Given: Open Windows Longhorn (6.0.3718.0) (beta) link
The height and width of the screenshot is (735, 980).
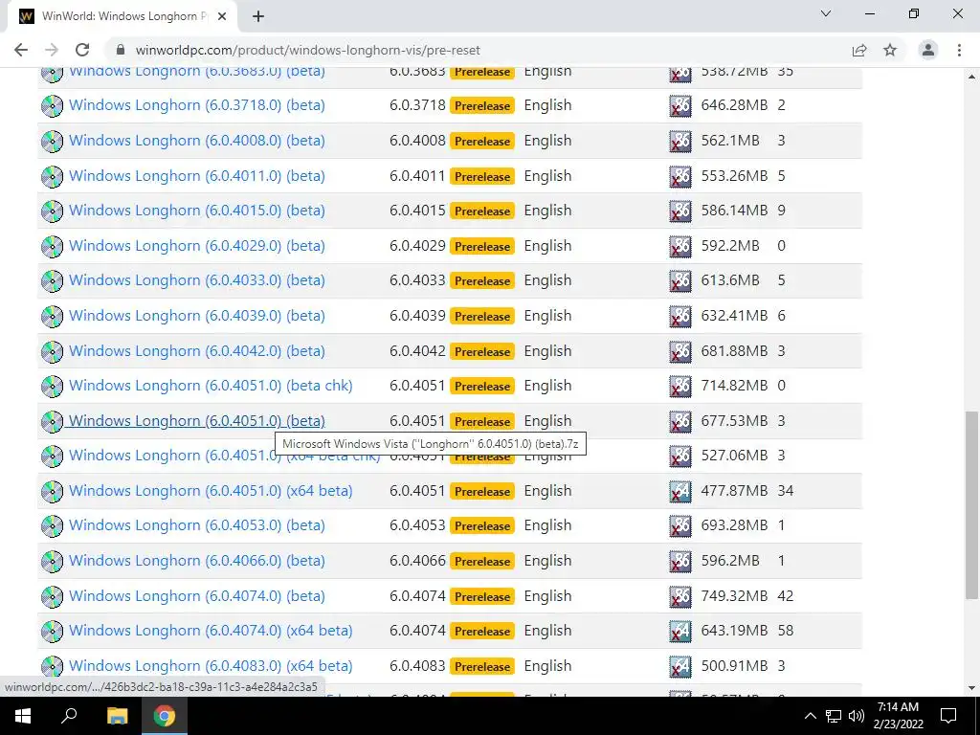Looking at the screenshot, I should click(x=197, y=105).
